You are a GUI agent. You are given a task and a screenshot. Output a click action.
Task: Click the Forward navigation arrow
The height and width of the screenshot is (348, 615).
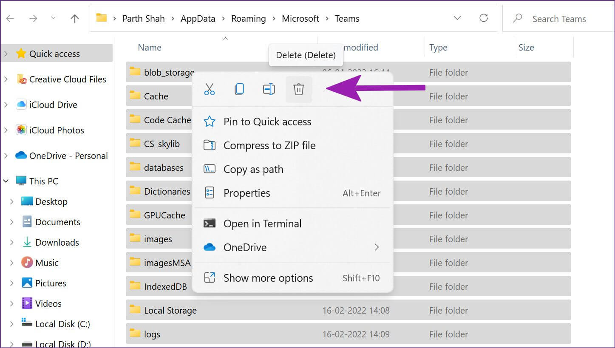(33, 18)
